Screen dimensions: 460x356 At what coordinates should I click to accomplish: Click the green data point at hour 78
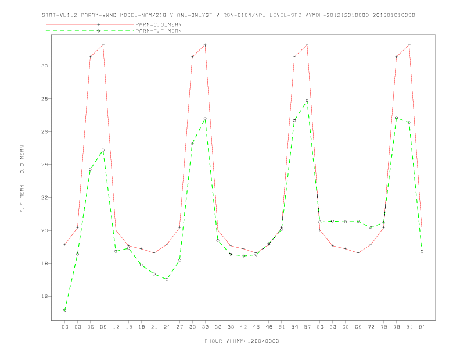(x=396, y=118)
